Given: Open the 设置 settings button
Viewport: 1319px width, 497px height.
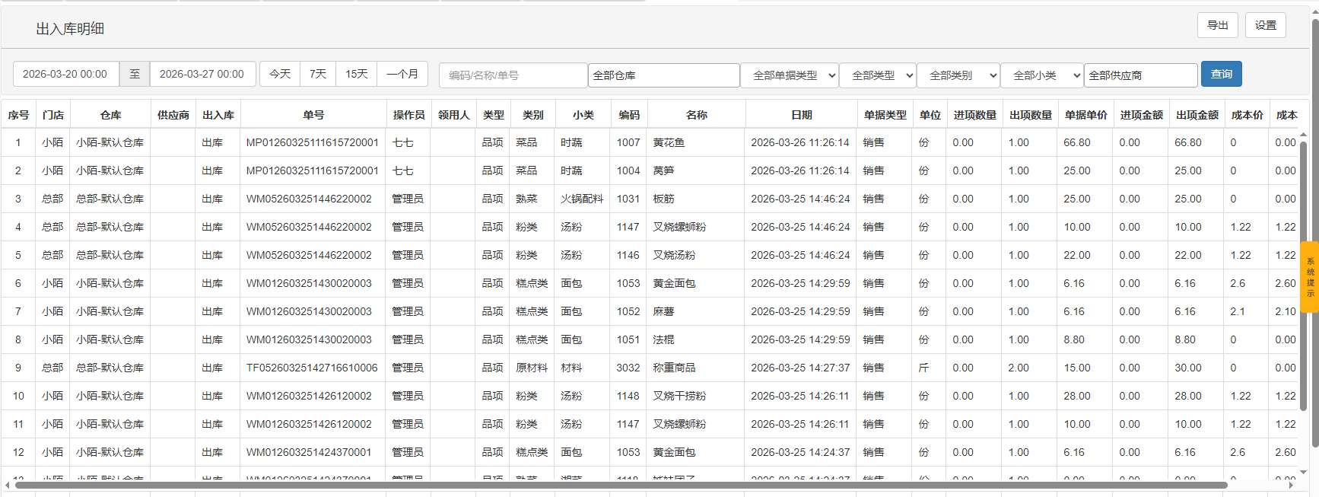Looking at the screenshot, I should pyautogui.click(x=1265, y=25).
